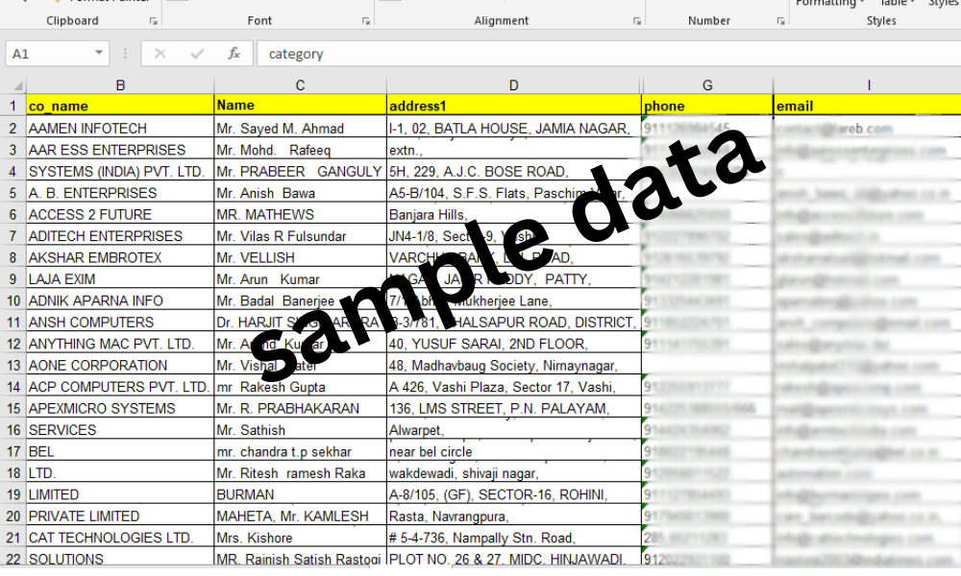Select the mr. chandra t.p sekhar cell
The height and width of the screenshot is (576, 961).
tap(300, 451)
